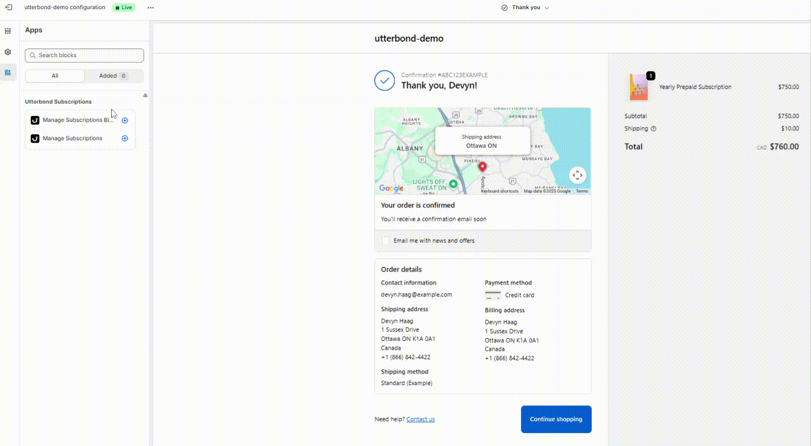The image size is (811, 446).
Task: Enable Email me with news and offers
Action: tap(386, 241)
